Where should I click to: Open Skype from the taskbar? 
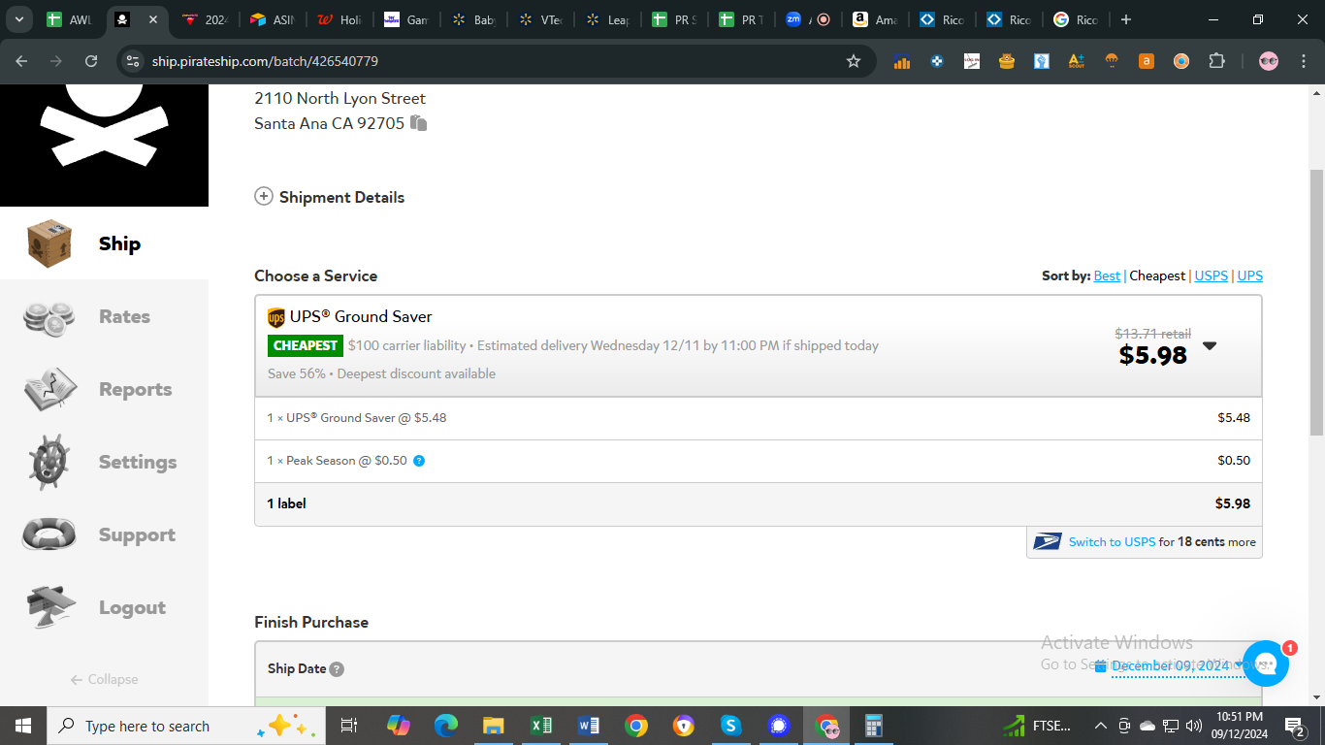pyautogui.click(x=731, y=726)
